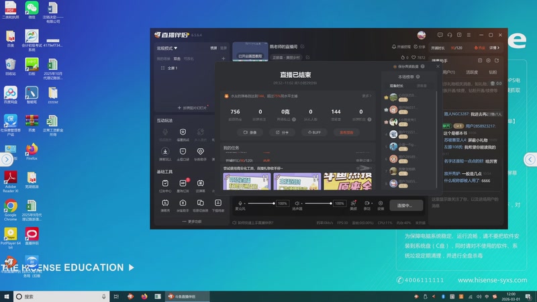The height and width of the screenshot is (302, 537).
Task: Click the headset customer service icon
Action: 450,35
